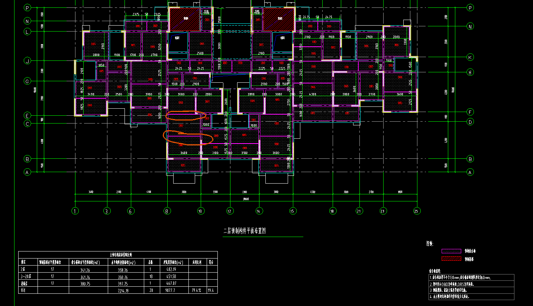
Task: Click the magenta dotted legend swatch
Action: pos(451,251)
